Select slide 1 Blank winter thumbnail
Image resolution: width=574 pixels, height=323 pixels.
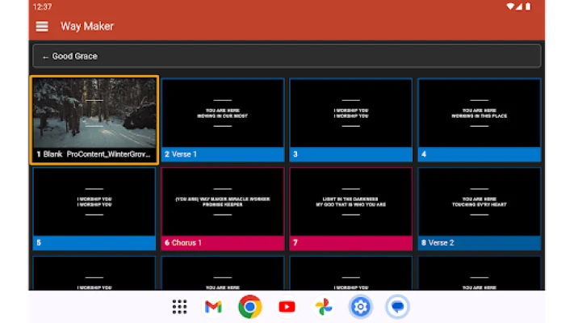pyautogui.click(x=94, y=120)
